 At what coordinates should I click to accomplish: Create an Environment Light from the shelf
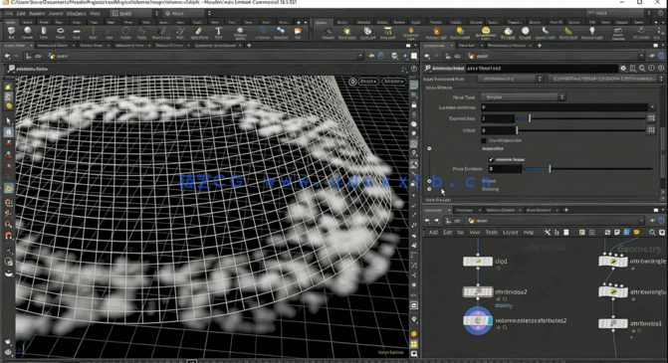pos(485,33)
